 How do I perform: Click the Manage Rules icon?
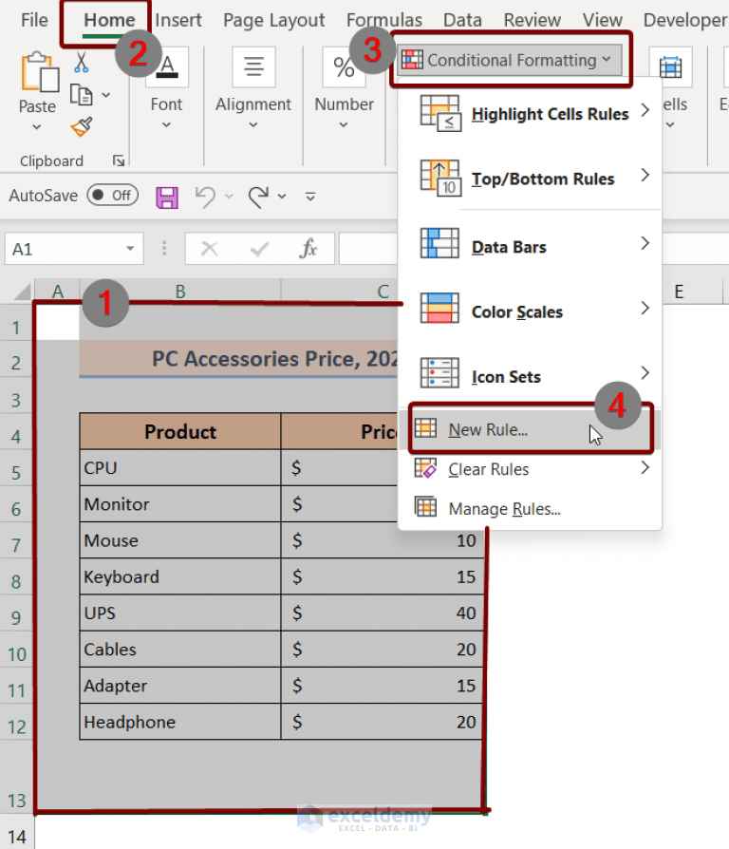(425, 507)
